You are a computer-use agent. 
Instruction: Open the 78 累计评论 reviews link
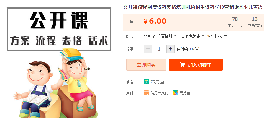coord(235,22)
